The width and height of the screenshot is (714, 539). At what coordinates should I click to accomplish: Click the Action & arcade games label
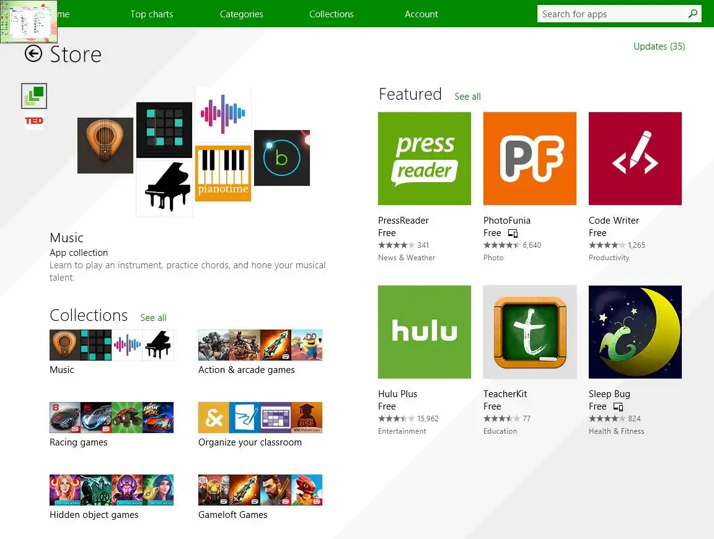coord(246,370)
